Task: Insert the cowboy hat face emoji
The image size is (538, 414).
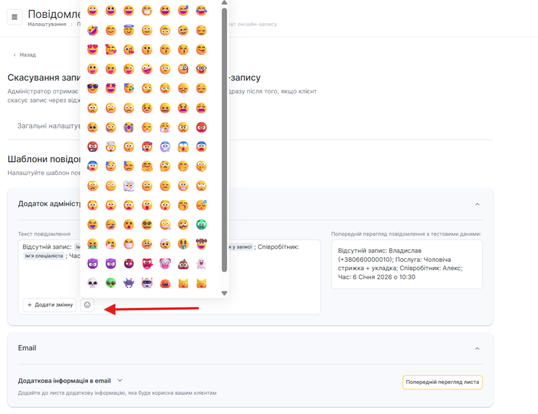Action: click(201, 244)
